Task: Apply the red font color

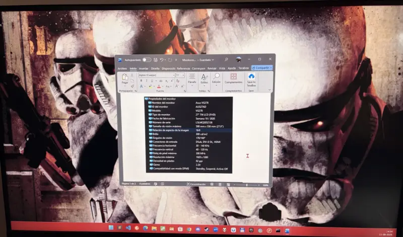Action: (x=159, y=86)
